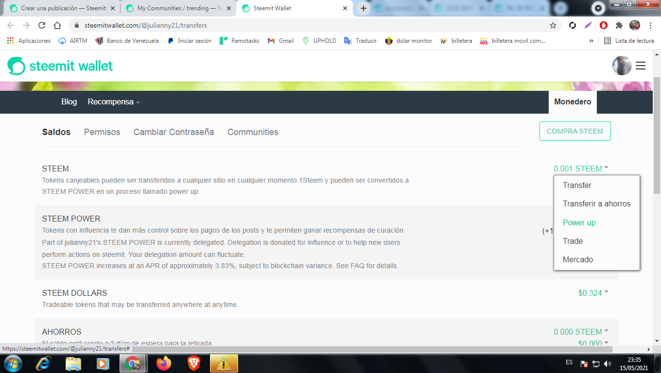Viewport: 661px width, 373px height.
Task: Click the purple feather extension icon
Action: tap(588, 25)
